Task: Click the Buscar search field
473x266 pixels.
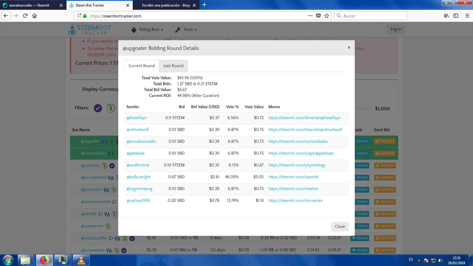Action: tap(371, 16)
